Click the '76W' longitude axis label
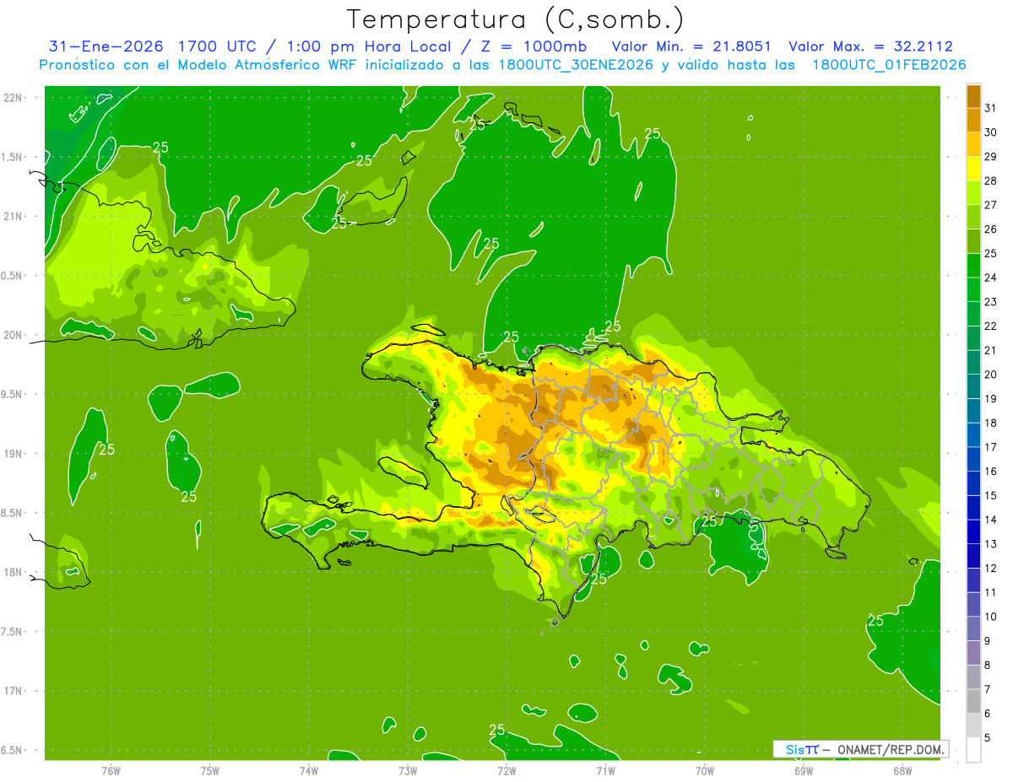This screenshot has height=782, width=1013. (111, 771)
